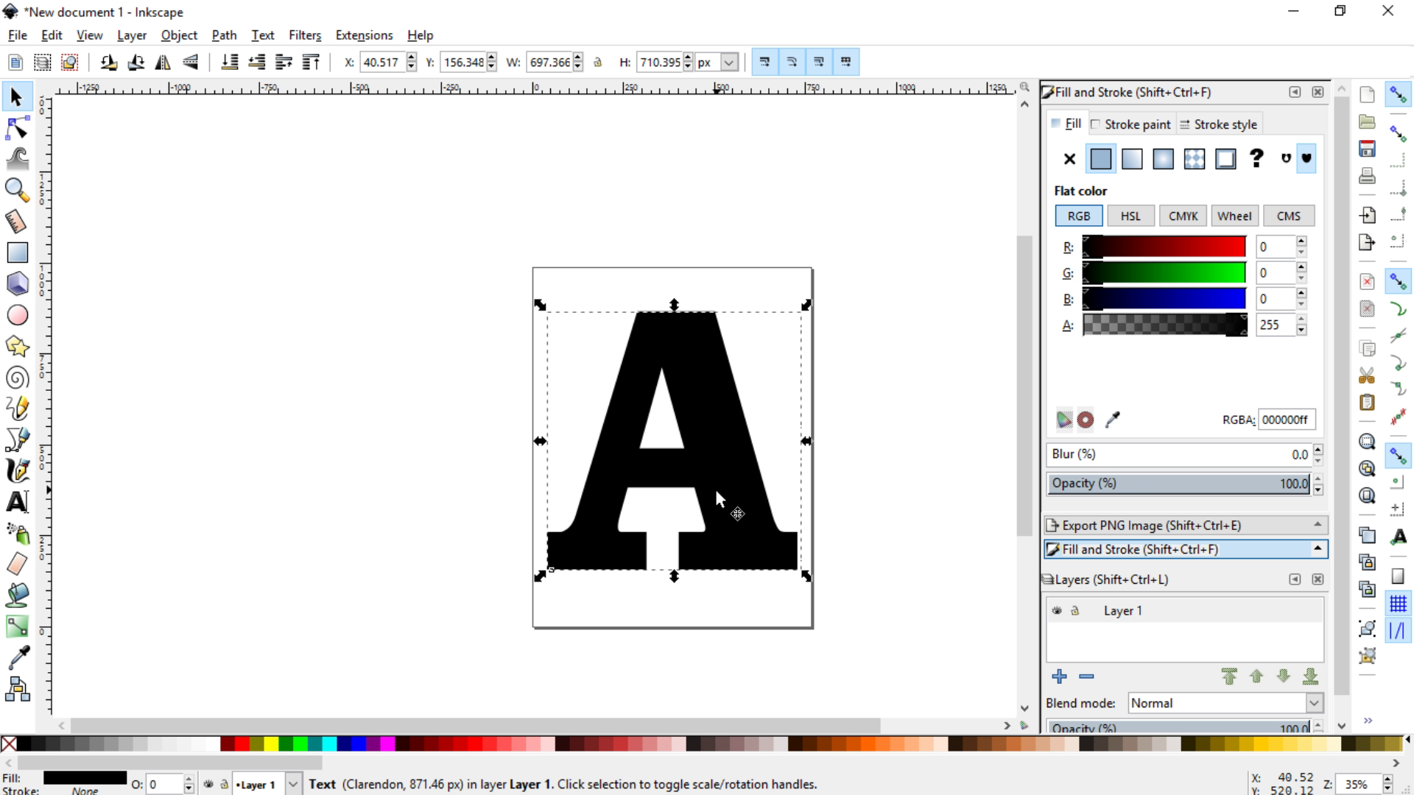1414x795 pixels.
Task: Delete layer minus button
Action: tap(1086, 676)
